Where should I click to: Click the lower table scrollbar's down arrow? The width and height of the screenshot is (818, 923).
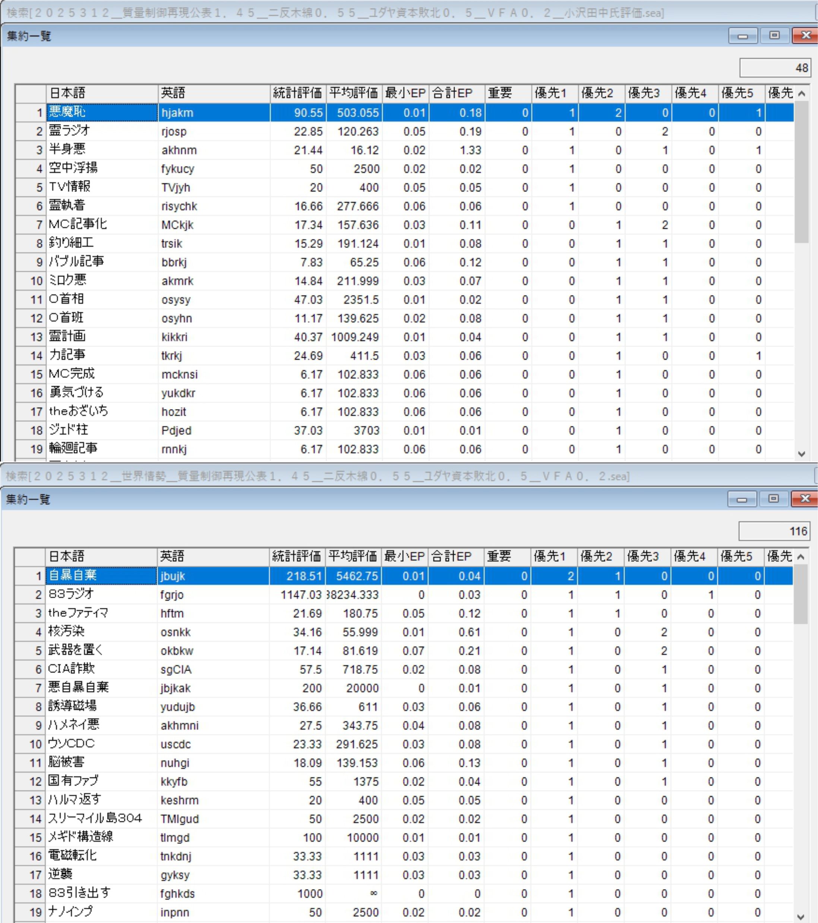click(x=801, y=917)
